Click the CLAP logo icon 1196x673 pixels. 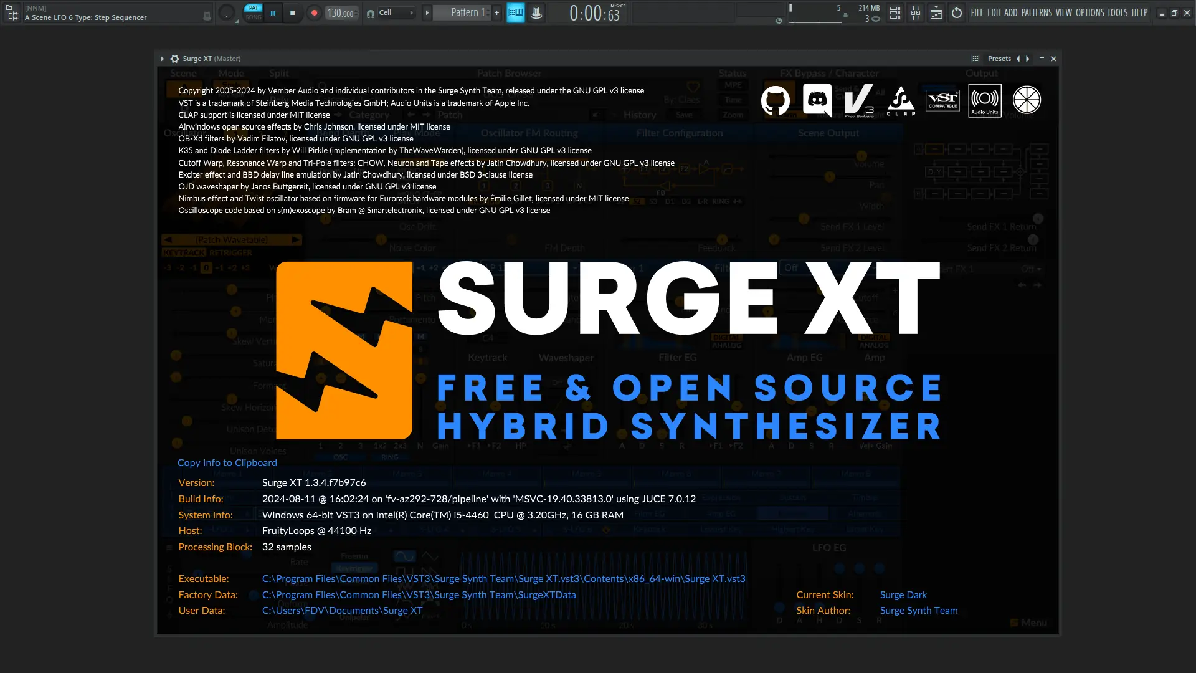(x=901, y=100)
